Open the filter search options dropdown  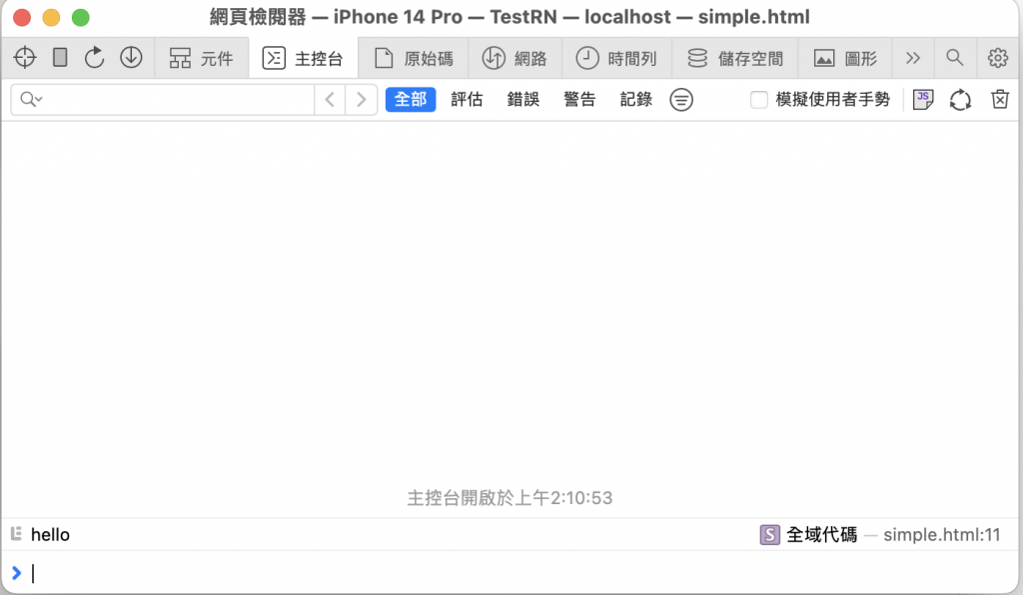tap(31, 100)
